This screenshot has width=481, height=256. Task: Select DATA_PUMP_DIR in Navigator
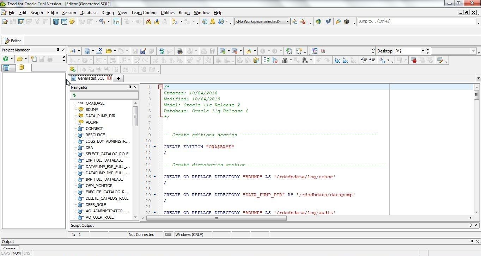point(101,116)
